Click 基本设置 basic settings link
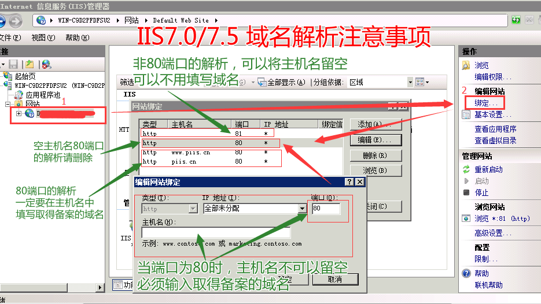The image size is (541, 304). pos(493,114)
